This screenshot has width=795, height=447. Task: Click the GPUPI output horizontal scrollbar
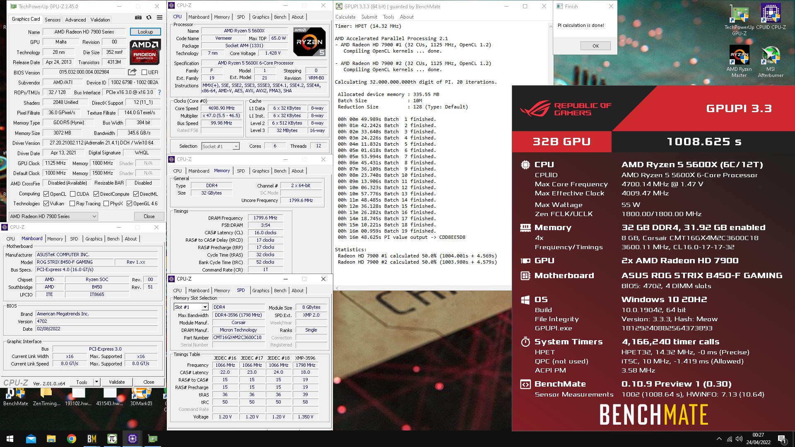click(x=422, y=288)
